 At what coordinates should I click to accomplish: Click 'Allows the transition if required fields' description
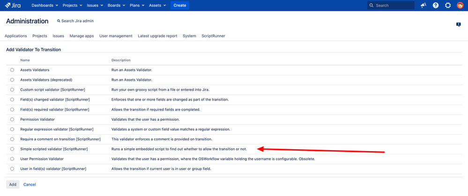coord(156,109)
